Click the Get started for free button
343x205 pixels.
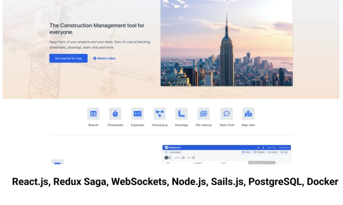(68, 59)
